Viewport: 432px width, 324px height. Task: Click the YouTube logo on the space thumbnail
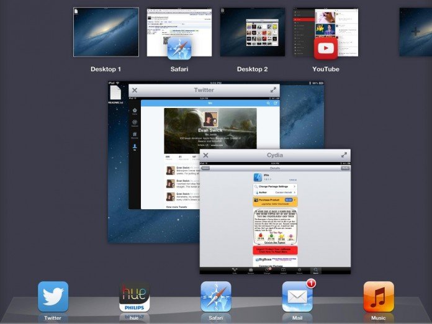click(326, 48)
